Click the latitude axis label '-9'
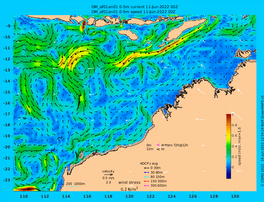The height and width of the screenshot is (202, 264). tap(8, 26)
